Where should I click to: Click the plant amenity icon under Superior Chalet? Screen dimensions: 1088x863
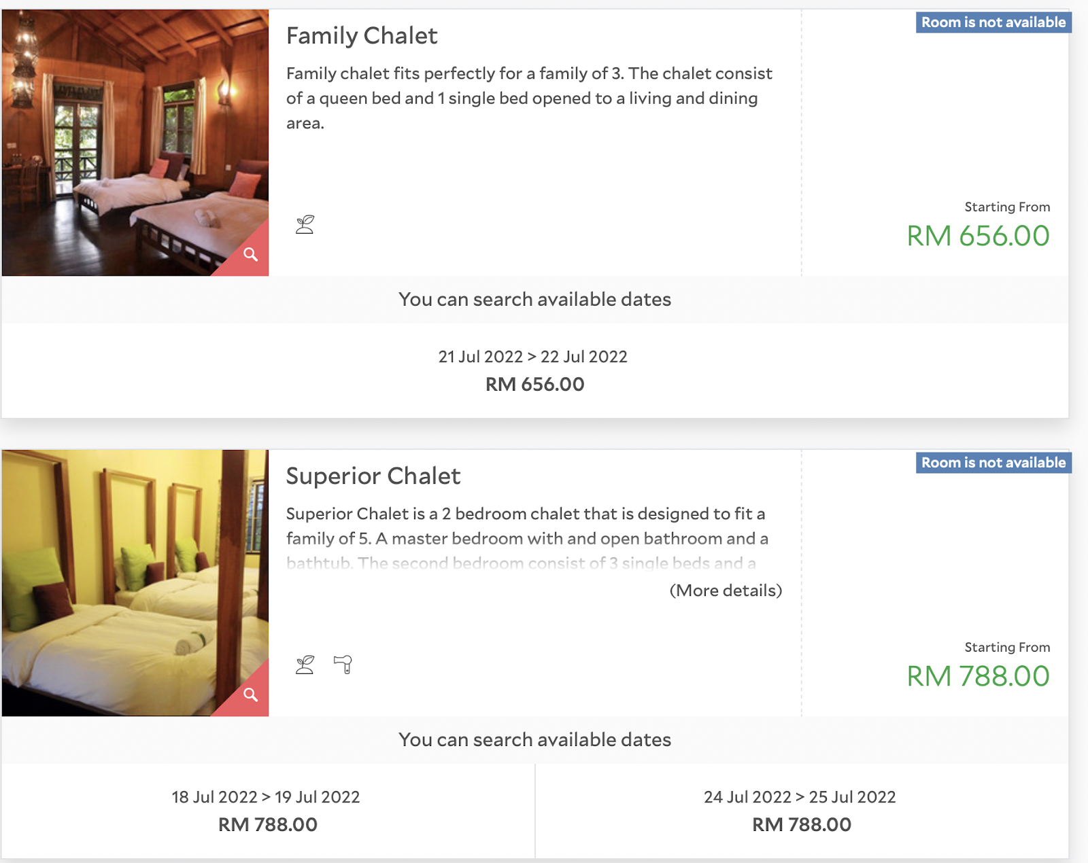305,665
